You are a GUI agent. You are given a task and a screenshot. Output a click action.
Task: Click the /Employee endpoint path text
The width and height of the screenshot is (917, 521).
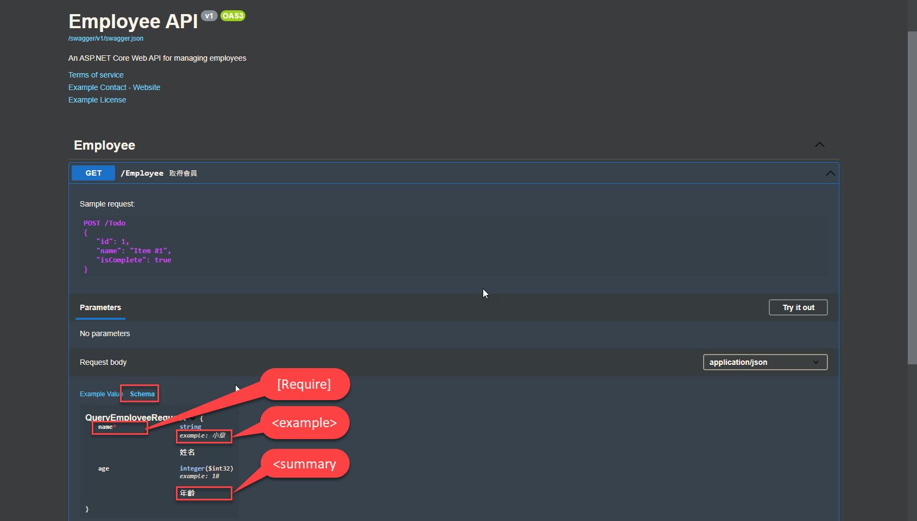(142, 173)
